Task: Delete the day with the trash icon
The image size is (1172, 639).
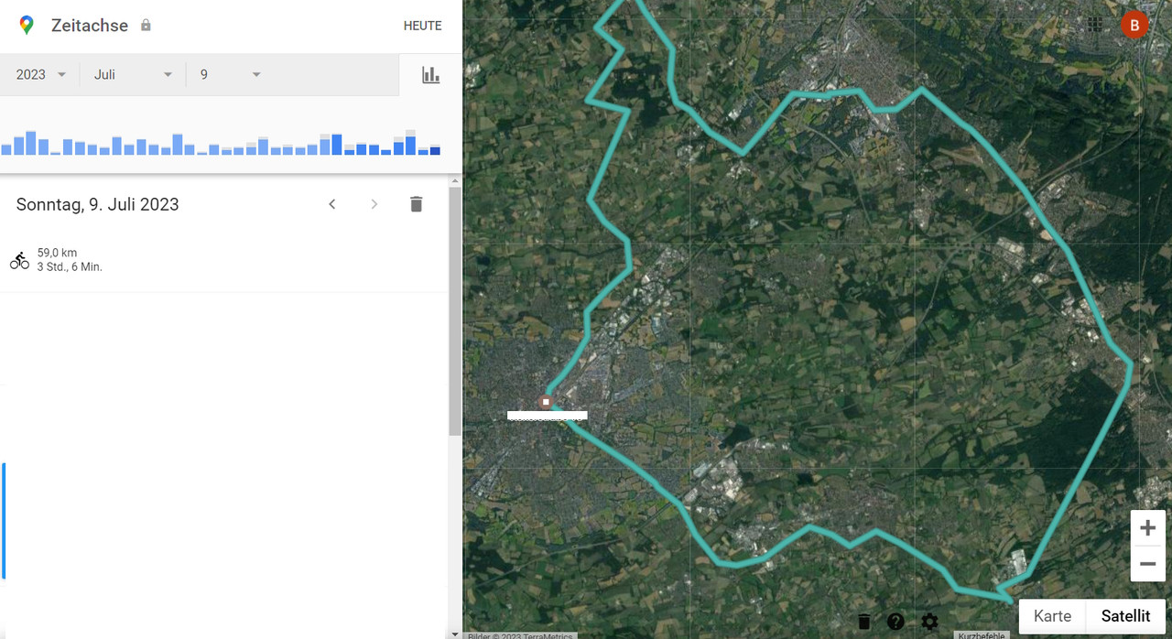Action: point(417,204)
